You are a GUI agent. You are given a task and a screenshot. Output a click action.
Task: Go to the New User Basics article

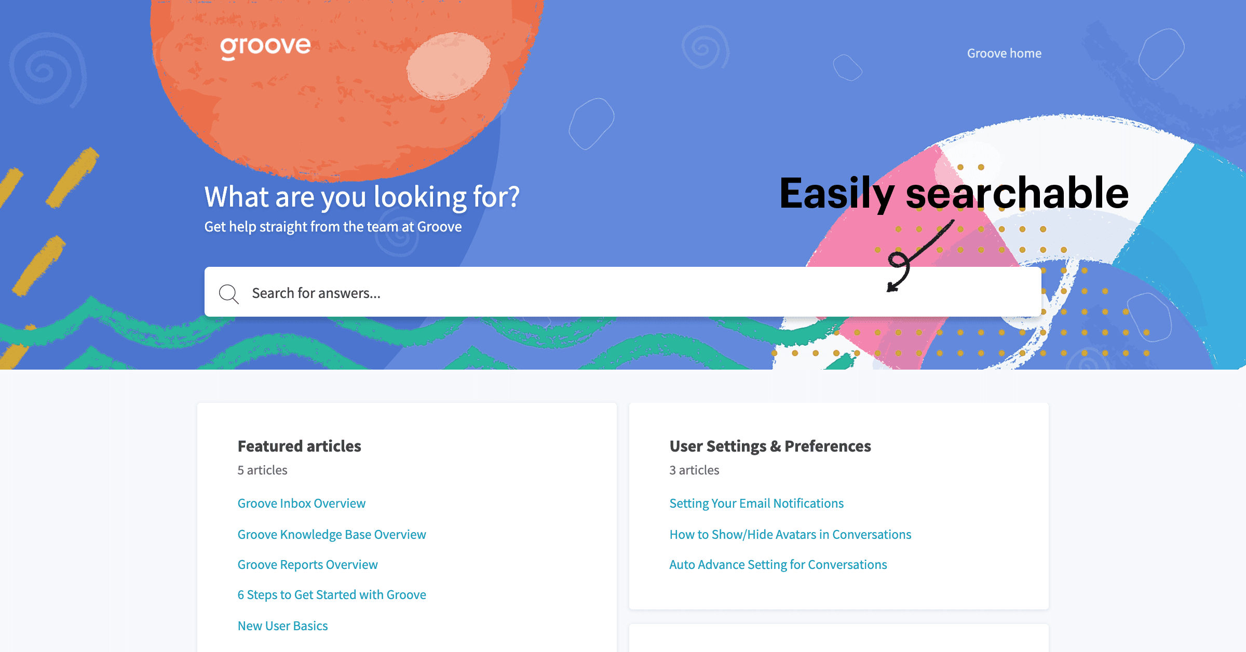click(x=282, y=626)
